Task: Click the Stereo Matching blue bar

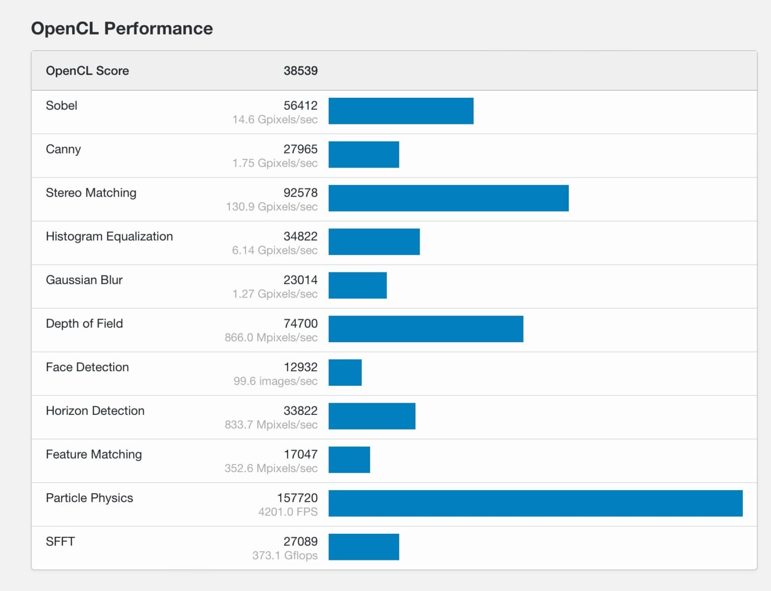Action: (x=448, y=198)
